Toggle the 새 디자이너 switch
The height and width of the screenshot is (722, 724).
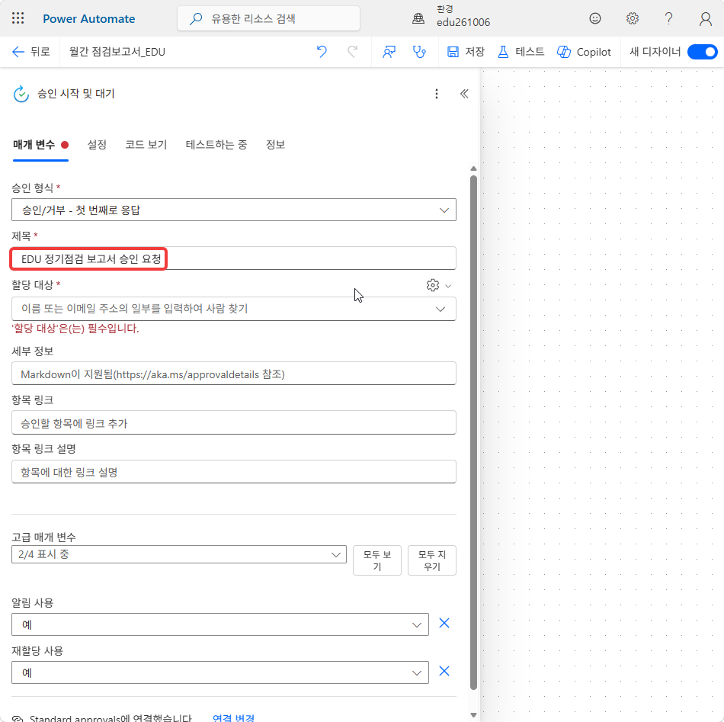(x=703, y=52)
